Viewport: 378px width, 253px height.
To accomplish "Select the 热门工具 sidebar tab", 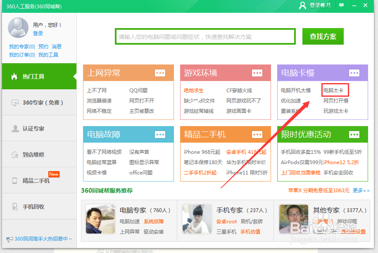I will pyautogui.click(x=39, y=76).
